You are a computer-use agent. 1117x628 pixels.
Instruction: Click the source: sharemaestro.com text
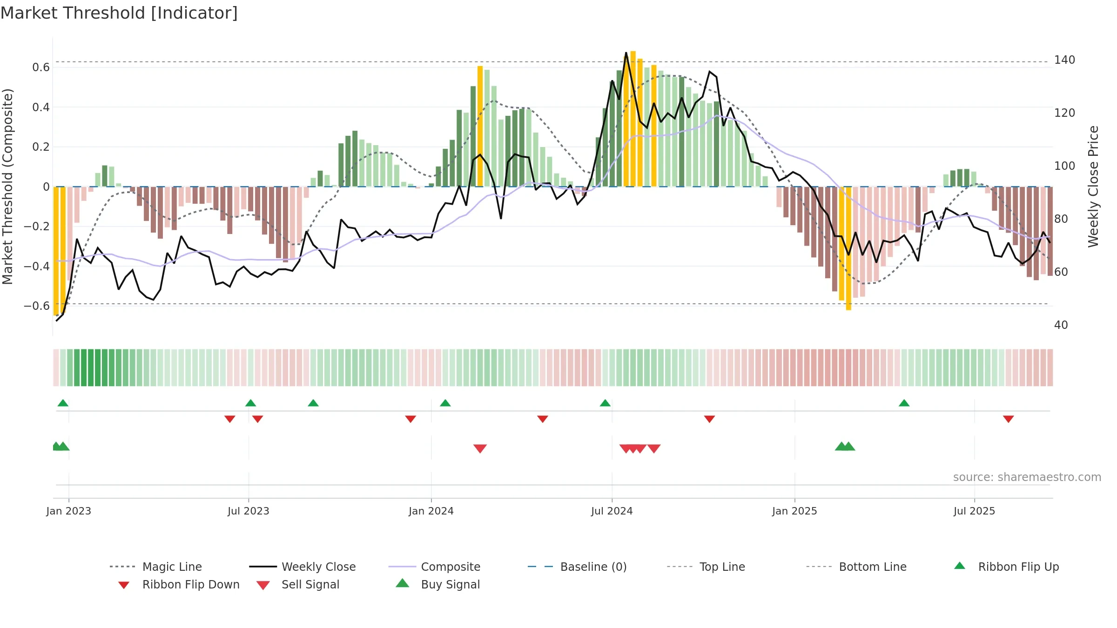click(1027, 477)
